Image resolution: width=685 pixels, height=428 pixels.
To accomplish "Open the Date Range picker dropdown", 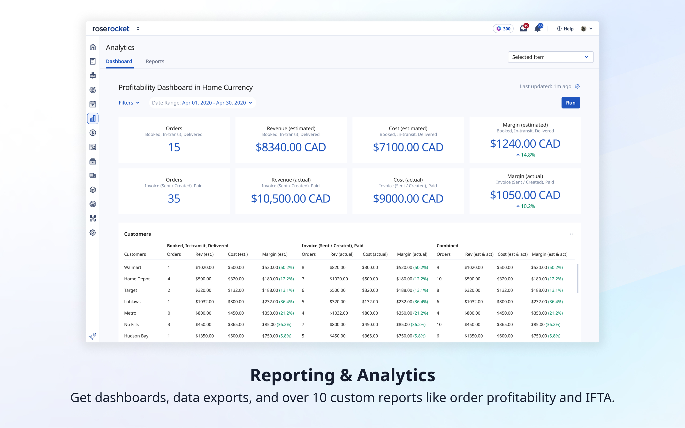I will tap(202, 103).
